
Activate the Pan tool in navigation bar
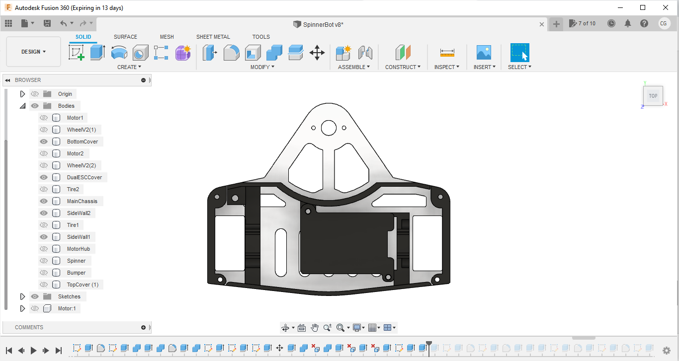tap(315, 327)
